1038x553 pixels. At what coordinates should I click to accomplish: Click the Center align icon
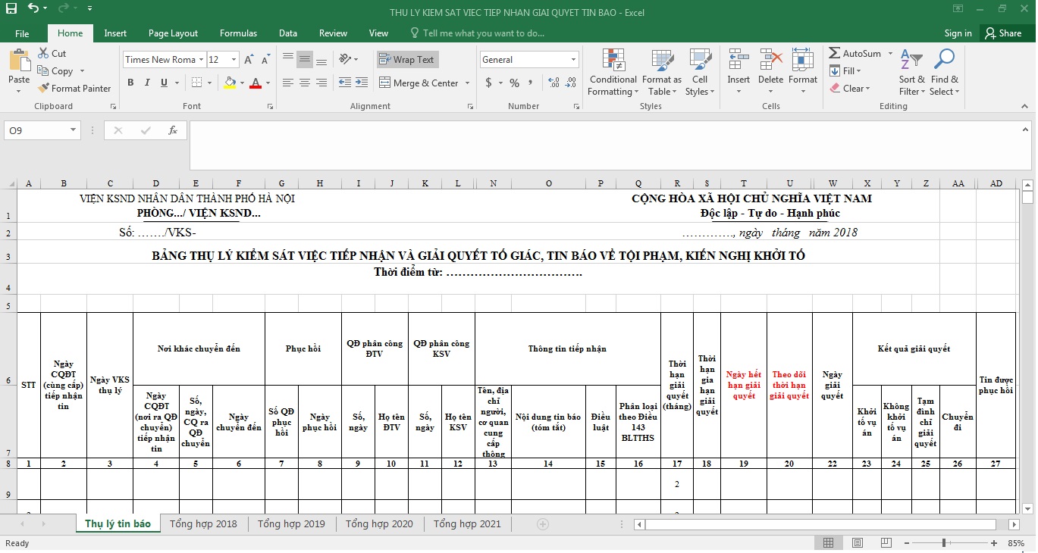pyautogui.click(x=305, y=83)
